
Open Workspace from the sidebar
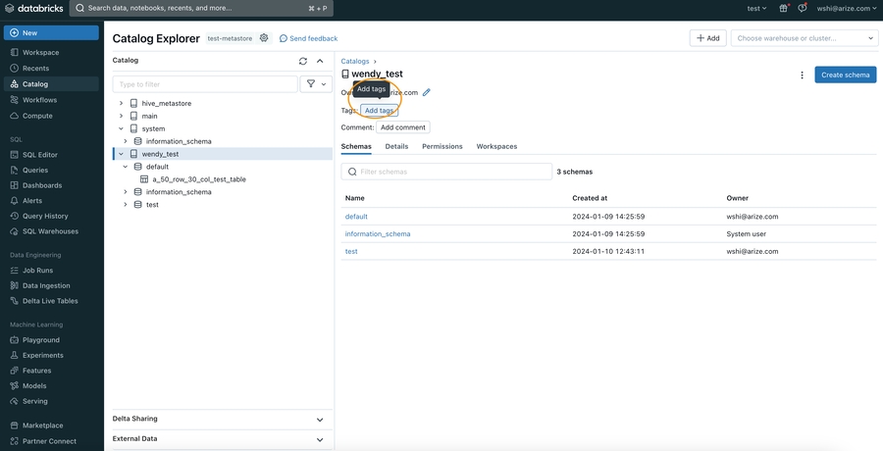(40, 52)
